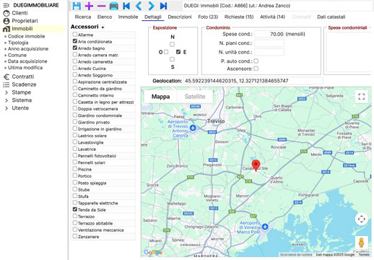Open Foto (23) tab
Screen dimensions: 374x260
(x=208, y=17)
